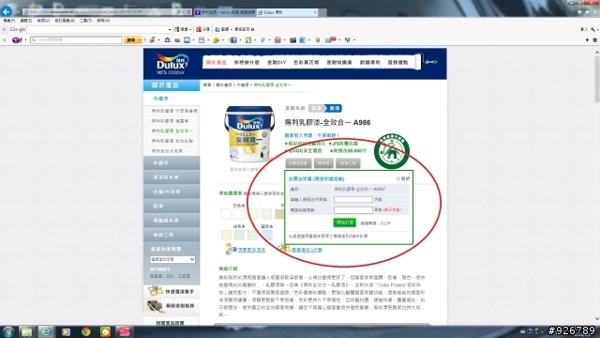Click the colorful flower icon below swatches
The height and width of the screenshot is (338, 600).
pos(231,249)
